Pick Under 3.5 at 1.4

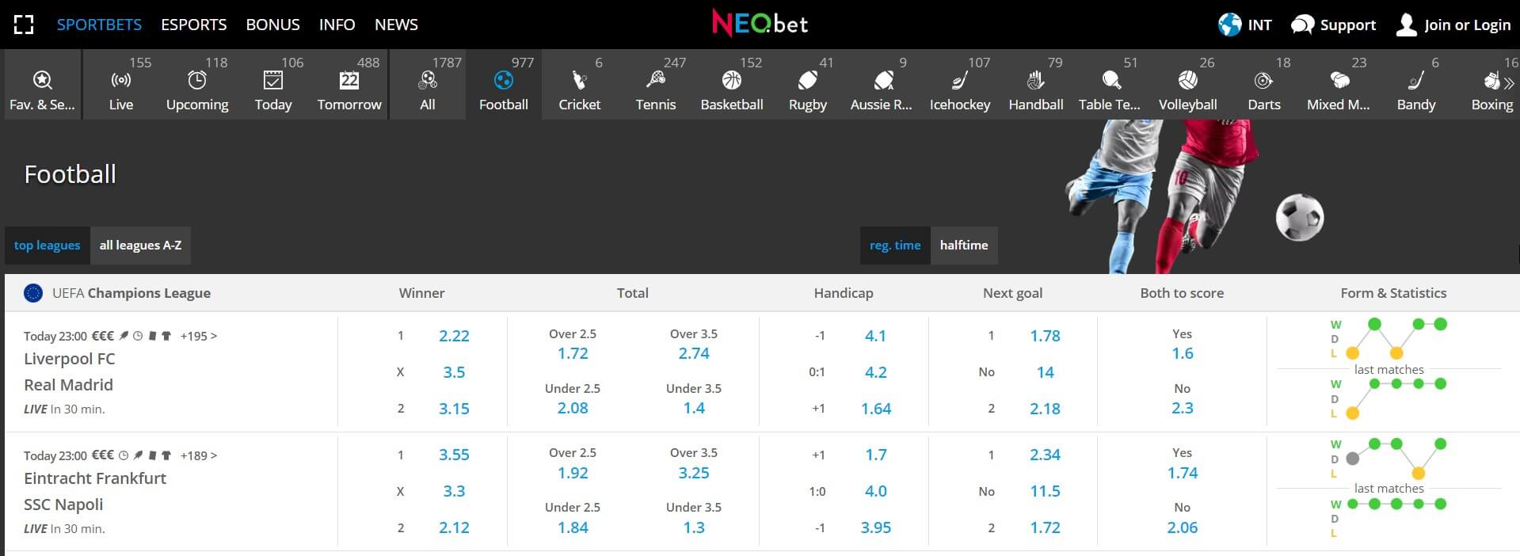tap(694, 408)
